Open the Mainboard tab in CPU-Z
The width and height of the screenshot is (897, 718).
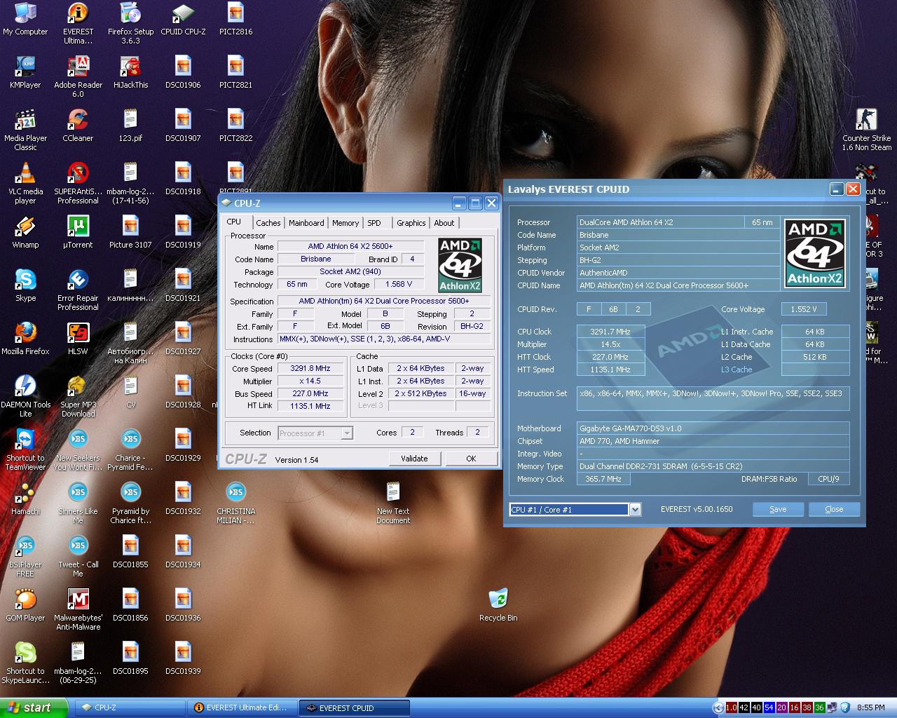click(x=306, y=223)
